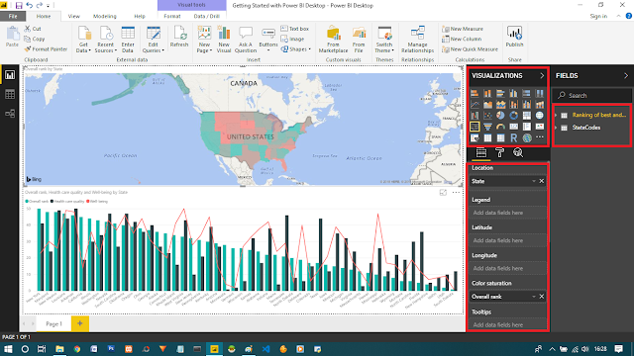This screenshot has width=634, height=356.
Task: Open the Overall rank field dropdown arrow
Action: 534,297
